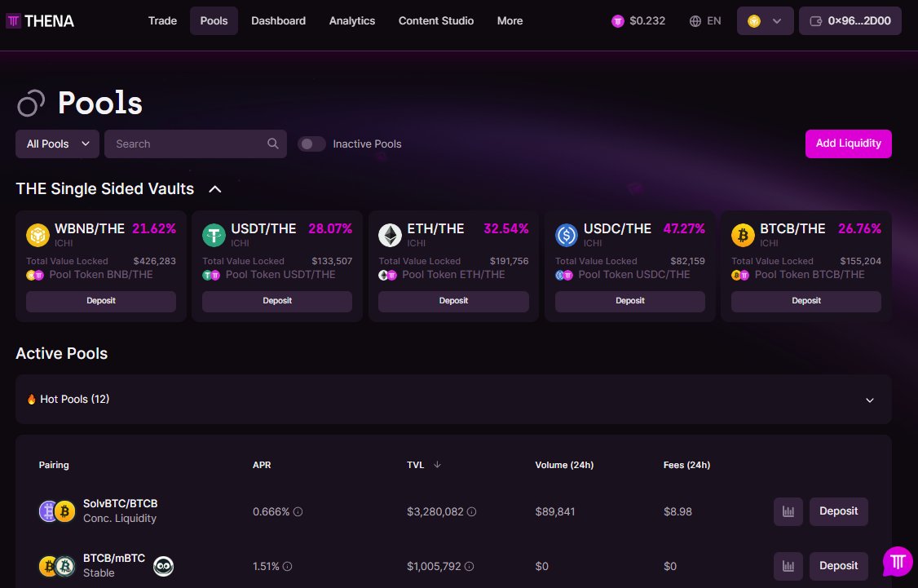The width and height of the screenshot is (918, 588).
Task: Deposit into the BTCB/THE vault
Action: (x=806, y=301)
